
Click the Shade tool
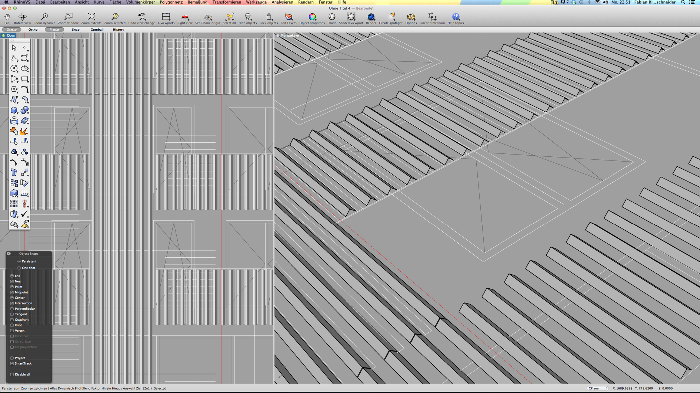pyautogui.click(x=332, y=18)
